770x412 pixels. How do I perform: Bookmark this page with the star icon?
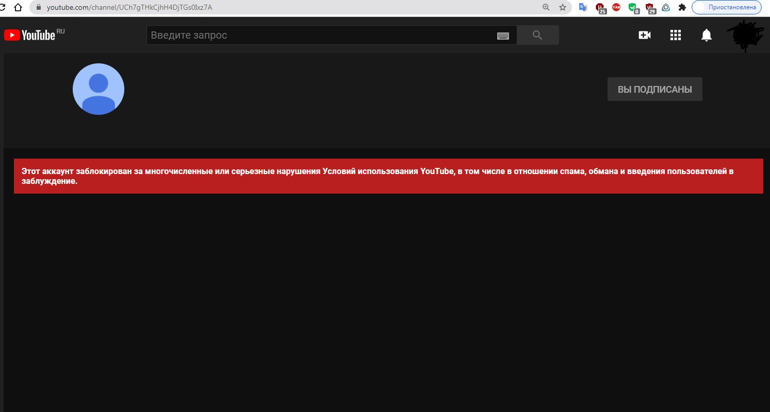click(x=563, y=7)
